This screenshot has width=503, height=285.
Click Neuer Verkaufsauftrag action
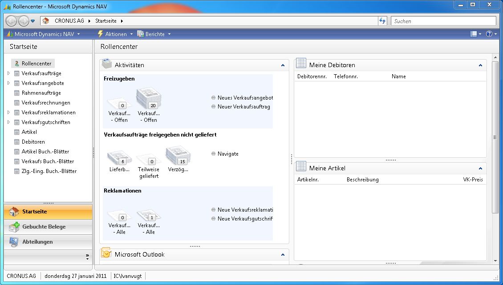[241, 107]
